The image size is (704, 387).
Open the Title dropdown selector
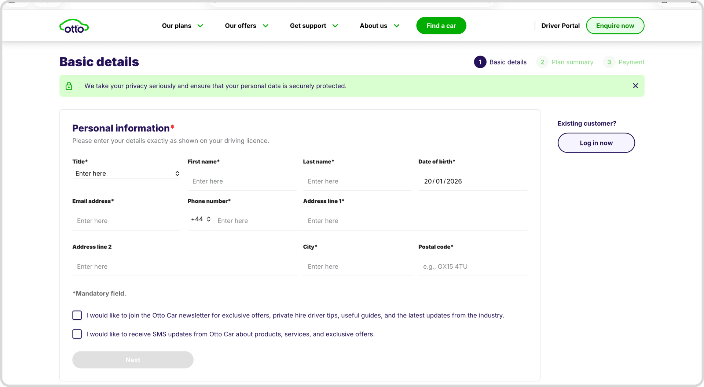click(x=127, y=173)
